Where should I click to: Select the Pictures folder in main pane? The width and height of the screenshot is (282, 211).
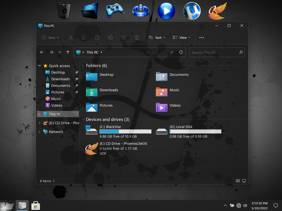pyautogui.click(x=99, y=107)
